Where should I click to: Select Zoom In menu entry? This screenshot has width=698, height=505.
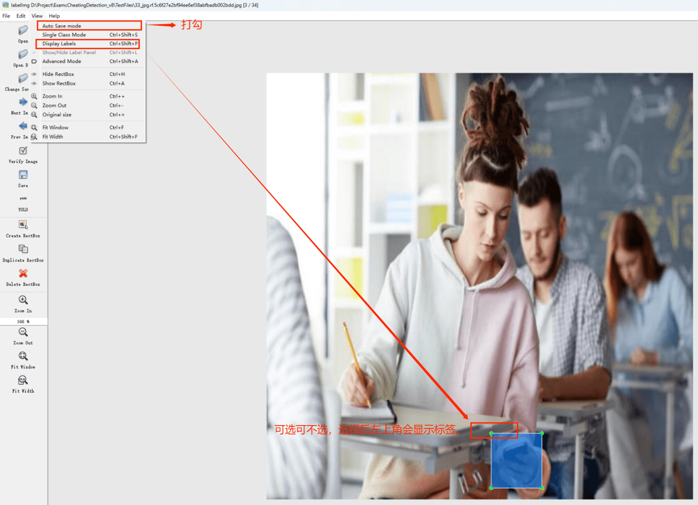pyautogui.click(x=88, y=96)
